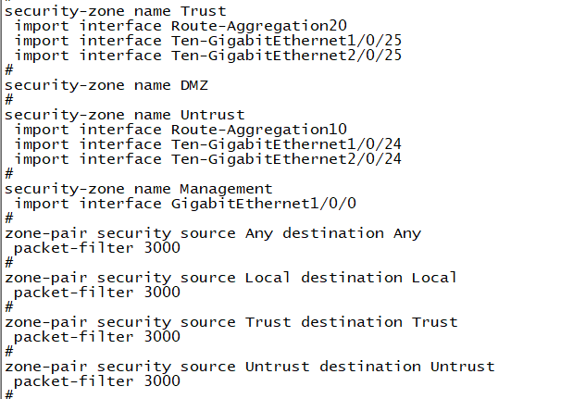Click packet-filter 3000 under the Any zone-pair

coord(97,247)
